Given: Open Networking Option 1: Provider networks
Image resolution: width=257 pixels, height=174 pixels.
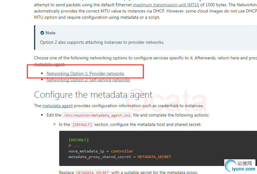Looking at the screenshot, I should [85, 73].
